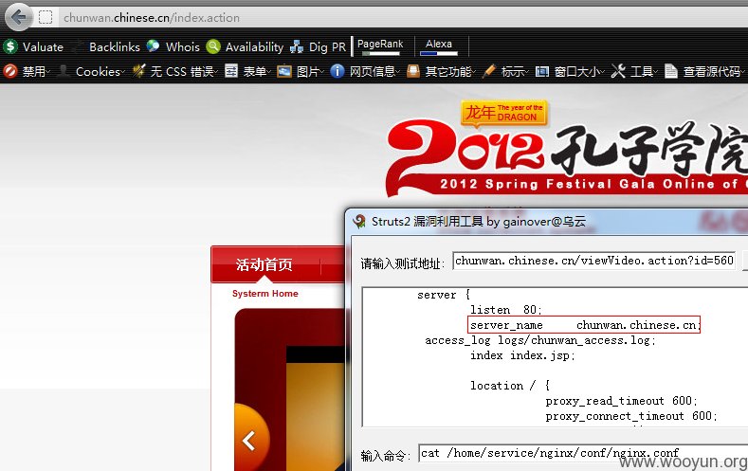Click the 'index index.jsp;' line
This screenshot has width=748, height=471.
tap(522, 355)
